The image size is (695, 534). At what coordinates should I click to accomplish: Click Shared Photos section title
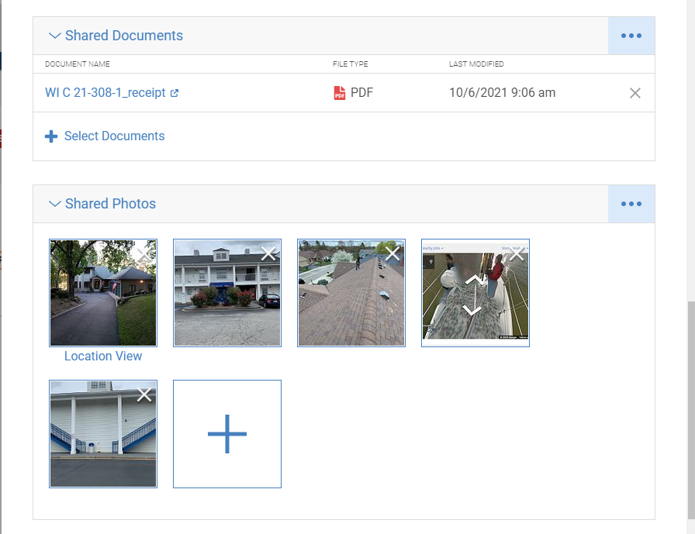(x=110, y=204)
